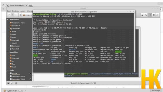
Task: Collapse the Mein Rechner section
Action: pyautogui.click(x=8, y=20)
